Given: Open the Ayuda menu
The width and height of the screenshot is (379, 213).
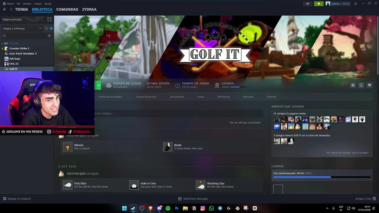Looking at the screenshot, I should click(48, 4).
